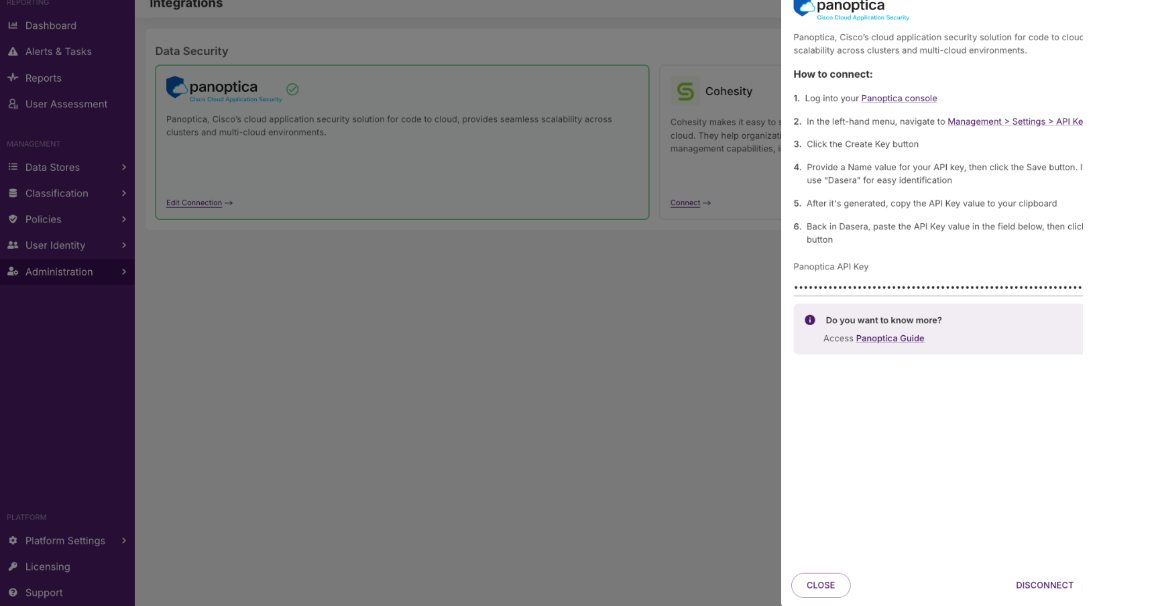
Task: Click the User Identity people icon
Action: [13, 245]
